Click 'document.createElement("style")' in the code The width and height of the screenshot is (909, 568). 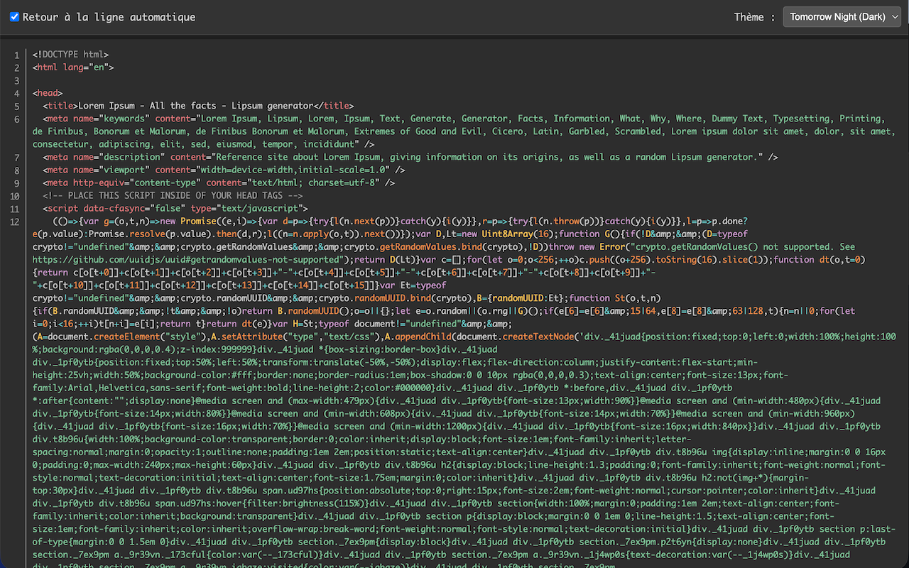point(121,336)
